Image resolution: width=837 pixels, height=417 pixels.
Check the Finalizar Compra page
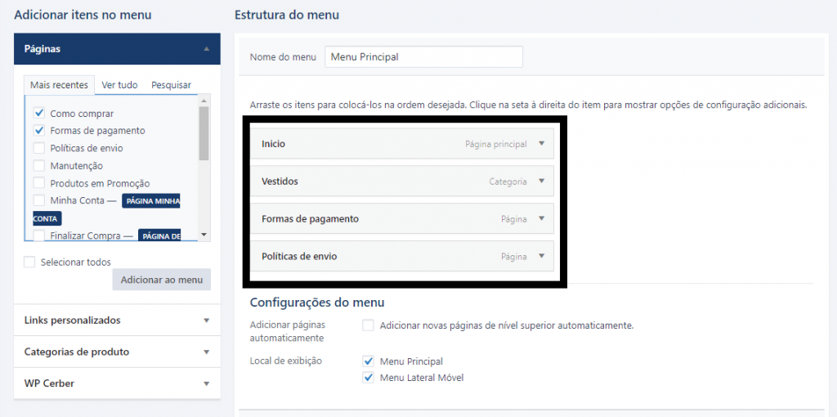coord(39,235)
